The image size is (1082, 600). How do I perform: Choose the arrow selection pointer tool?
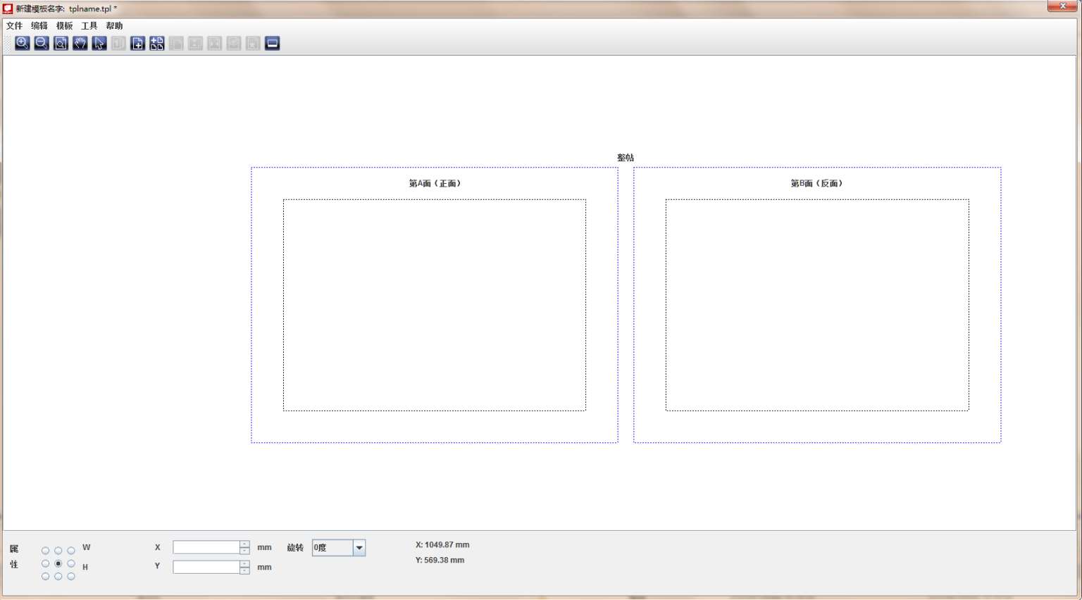[99, 43]
